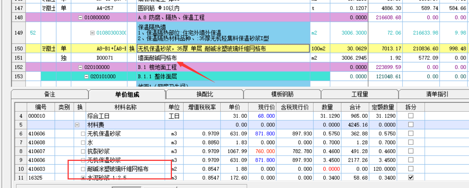Select quantity 3006.3000 in row 149
469x188 pixels.
[x=349, y=33]
